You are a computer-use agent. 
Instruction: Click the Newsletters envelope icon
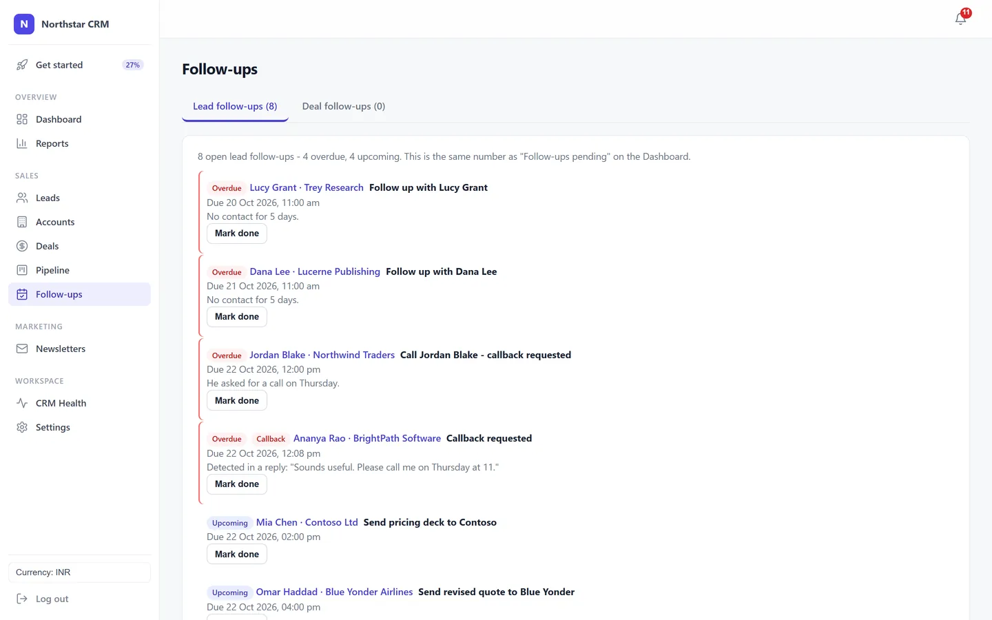point(22,349)
